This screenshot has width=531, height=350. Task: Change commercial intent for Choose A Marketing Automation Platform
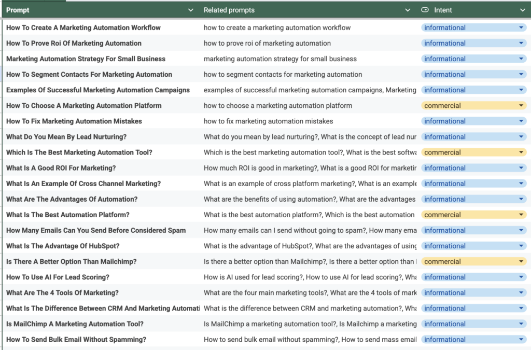pos(521,106)
